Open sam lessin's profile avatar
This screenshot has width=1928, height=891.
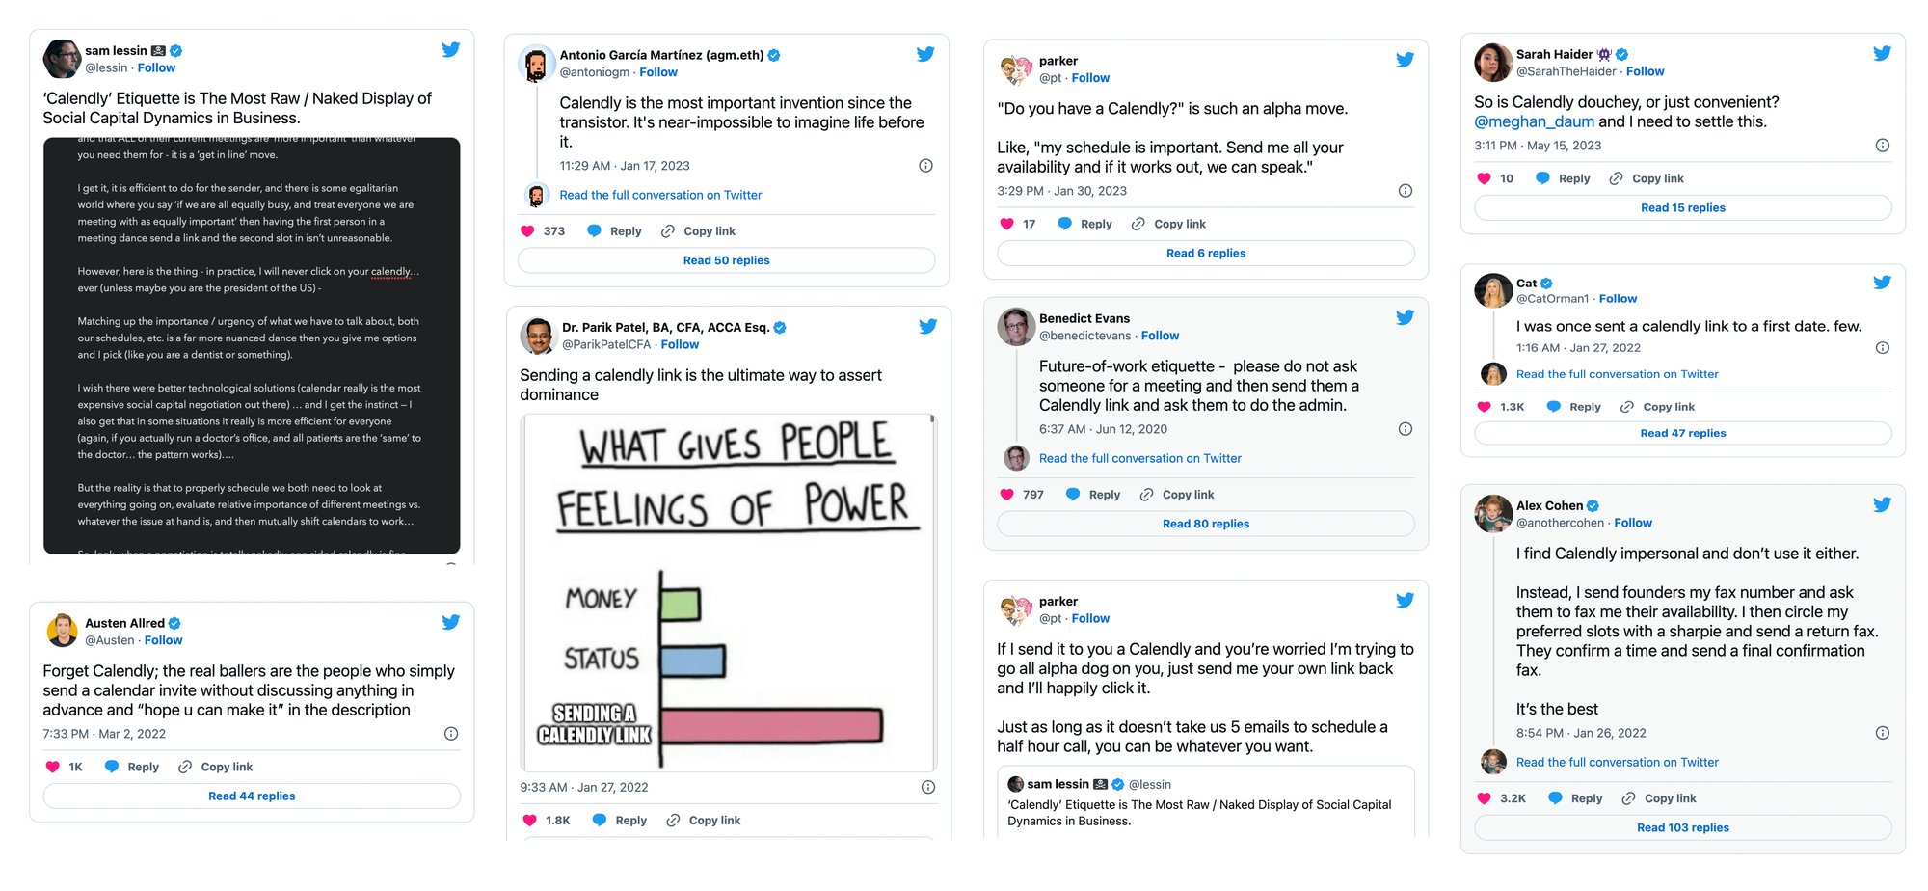point(62,59)
